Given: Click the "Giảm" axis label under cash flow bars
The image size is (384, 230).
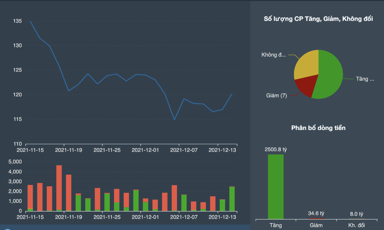Looking at the screenshot, I should 316,225.
